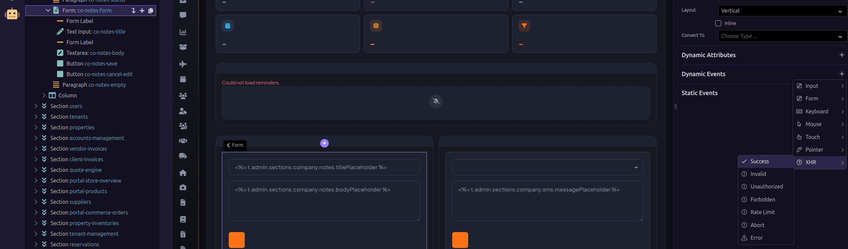Expand the Column tree node
This screenshot has width=848, height=249.
44,95
